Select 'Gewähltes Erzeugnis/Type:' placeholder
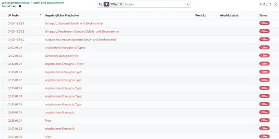The height and width of the screenshot is (139, 279). [x=62, y=56]
